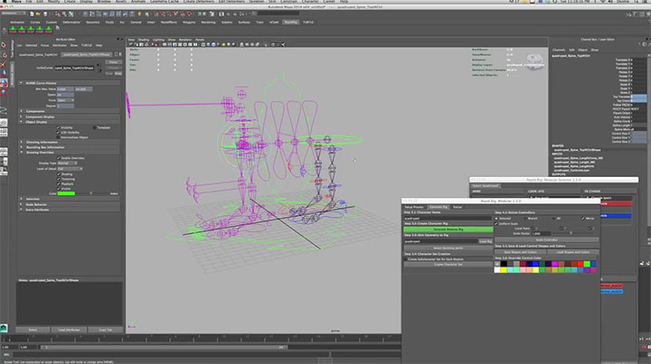The image size is (651, 364).
Task: Open the Lighting menu in viewport panel
Action: tap(158, 40)
